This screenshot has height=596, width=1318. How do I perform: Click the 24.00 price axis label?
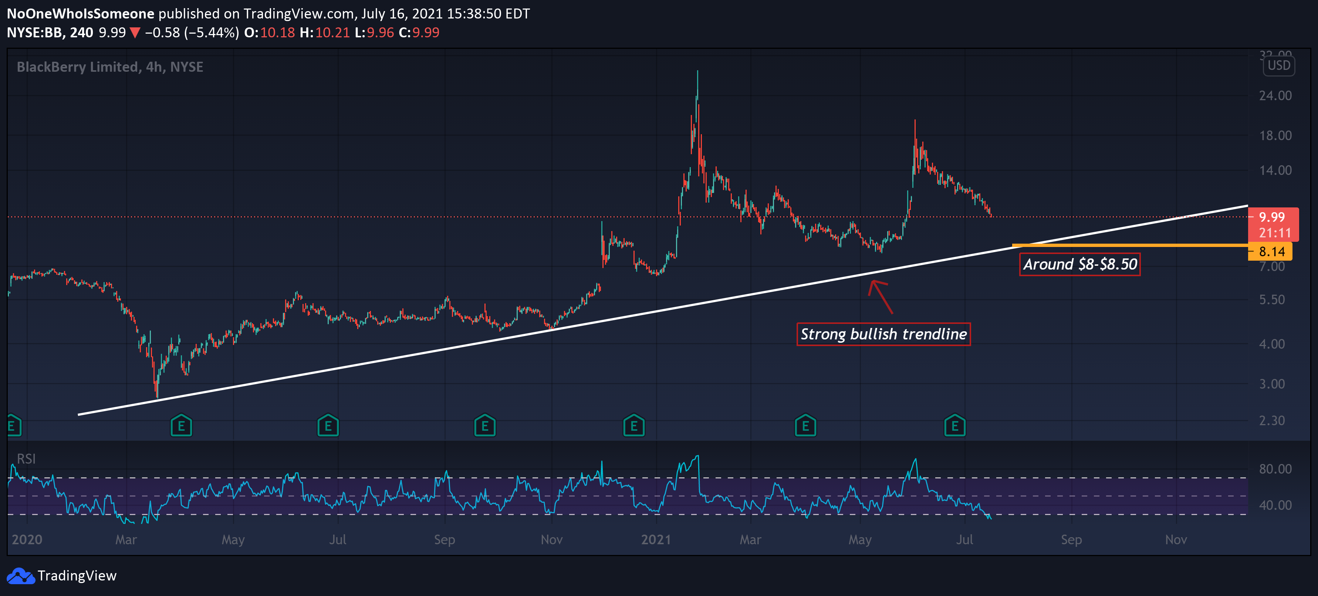click(1275, 96)
